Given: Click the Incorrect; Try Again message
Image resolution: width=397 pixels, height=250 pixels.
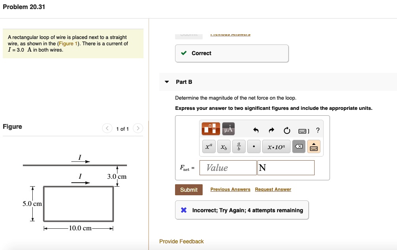Looking at the screenshot, I should 242,210.
